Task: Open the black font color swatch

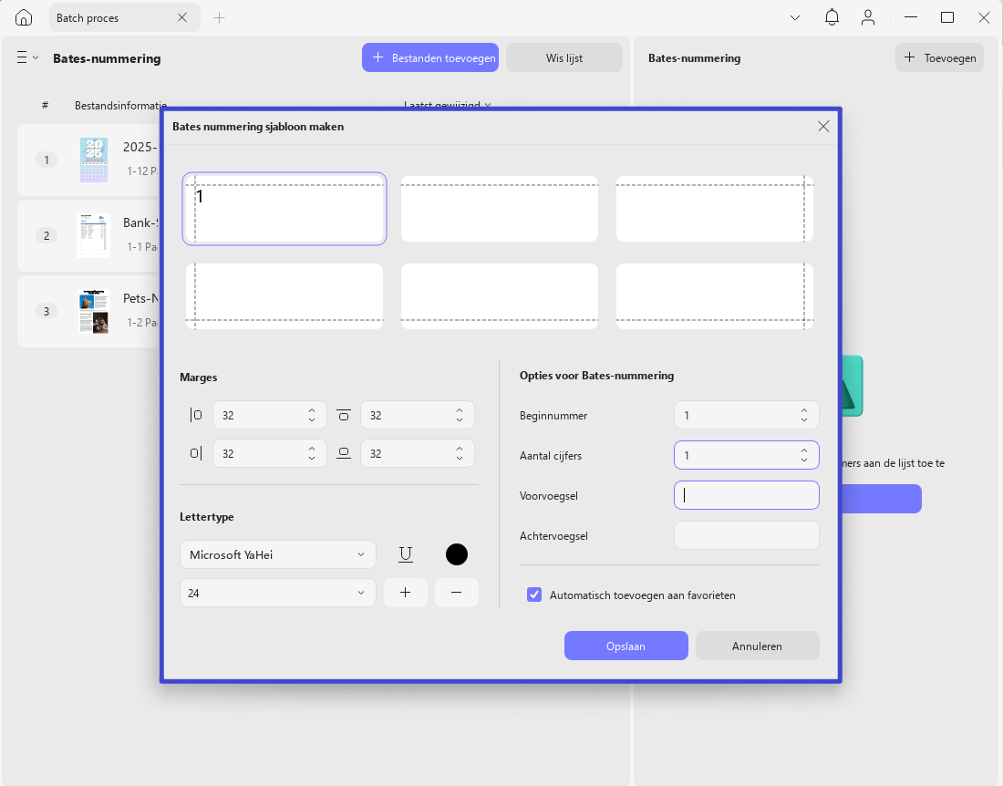Action: [x=457, y=554]
